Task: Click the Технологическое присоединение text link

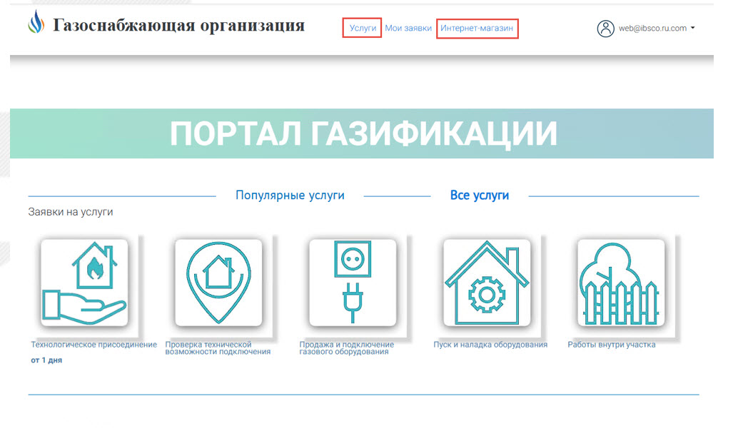Action: click(x=93, y=345)
